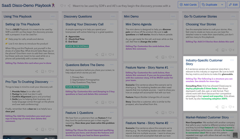
Task: Share Questions Before The Demo card
Action: tap(96, 102)
